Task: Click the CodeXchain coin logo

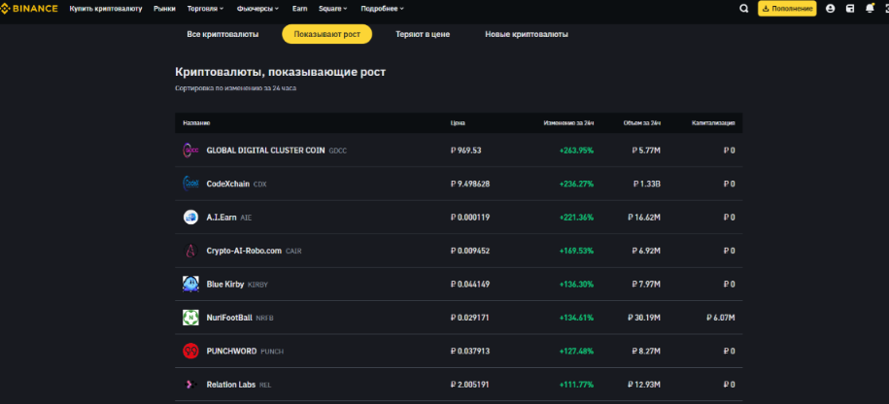Action: [x=190, y=185]
